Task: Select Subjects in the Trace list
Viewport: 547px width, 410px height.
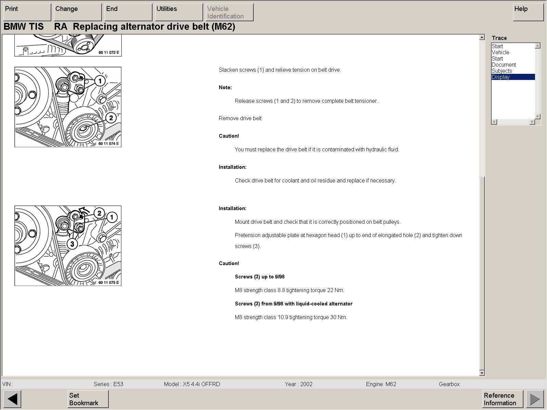Action: [502, 71]
